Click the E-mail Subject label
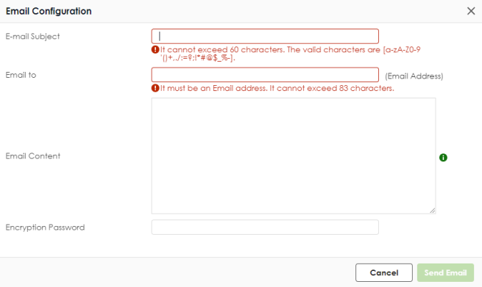Viewport: 482px width, 287px height. tap(32, 37)
